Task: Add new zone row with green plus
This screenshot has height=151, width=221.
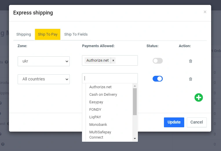Action: tap(198, 97)
